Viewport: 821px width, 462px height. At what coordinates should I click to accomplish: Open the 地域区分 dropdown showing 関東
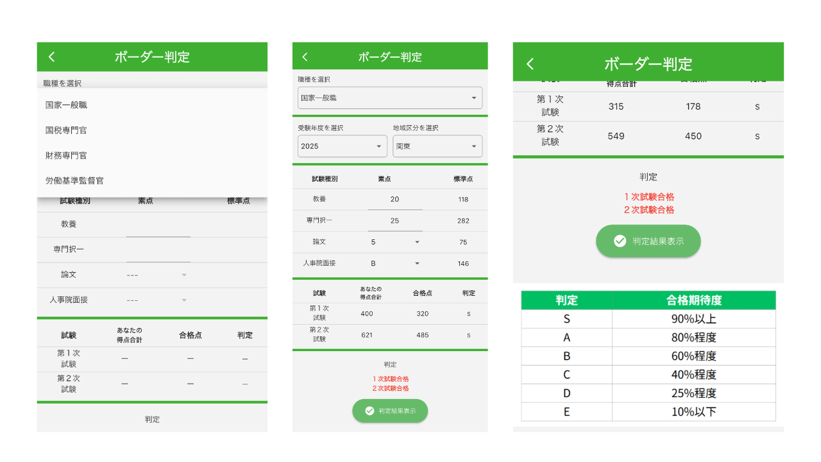(437, 146)
